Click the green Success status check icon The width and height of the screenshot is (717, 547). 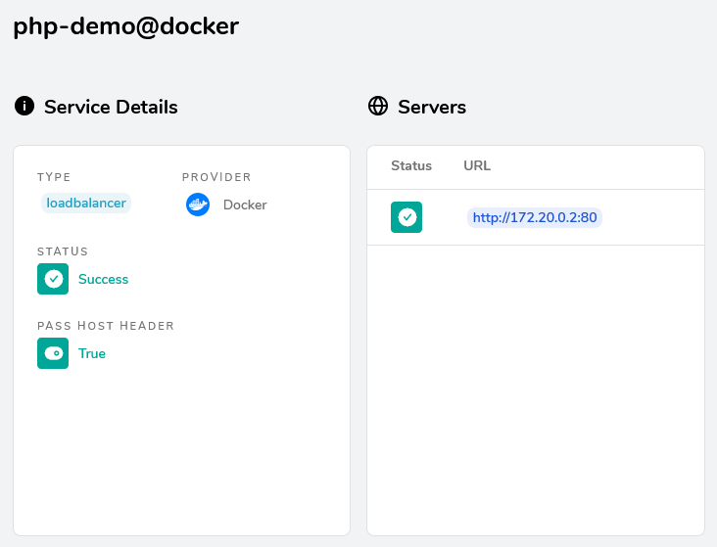pos(53,279)
